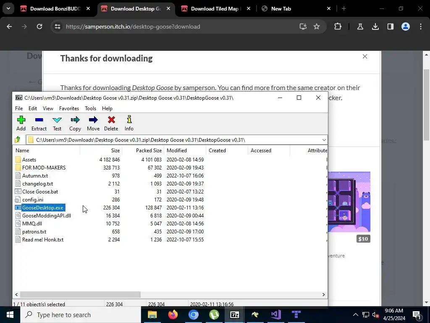
Task: Expand the 7-Zip path dropdown arrow
Action: (x=324, y=140)
